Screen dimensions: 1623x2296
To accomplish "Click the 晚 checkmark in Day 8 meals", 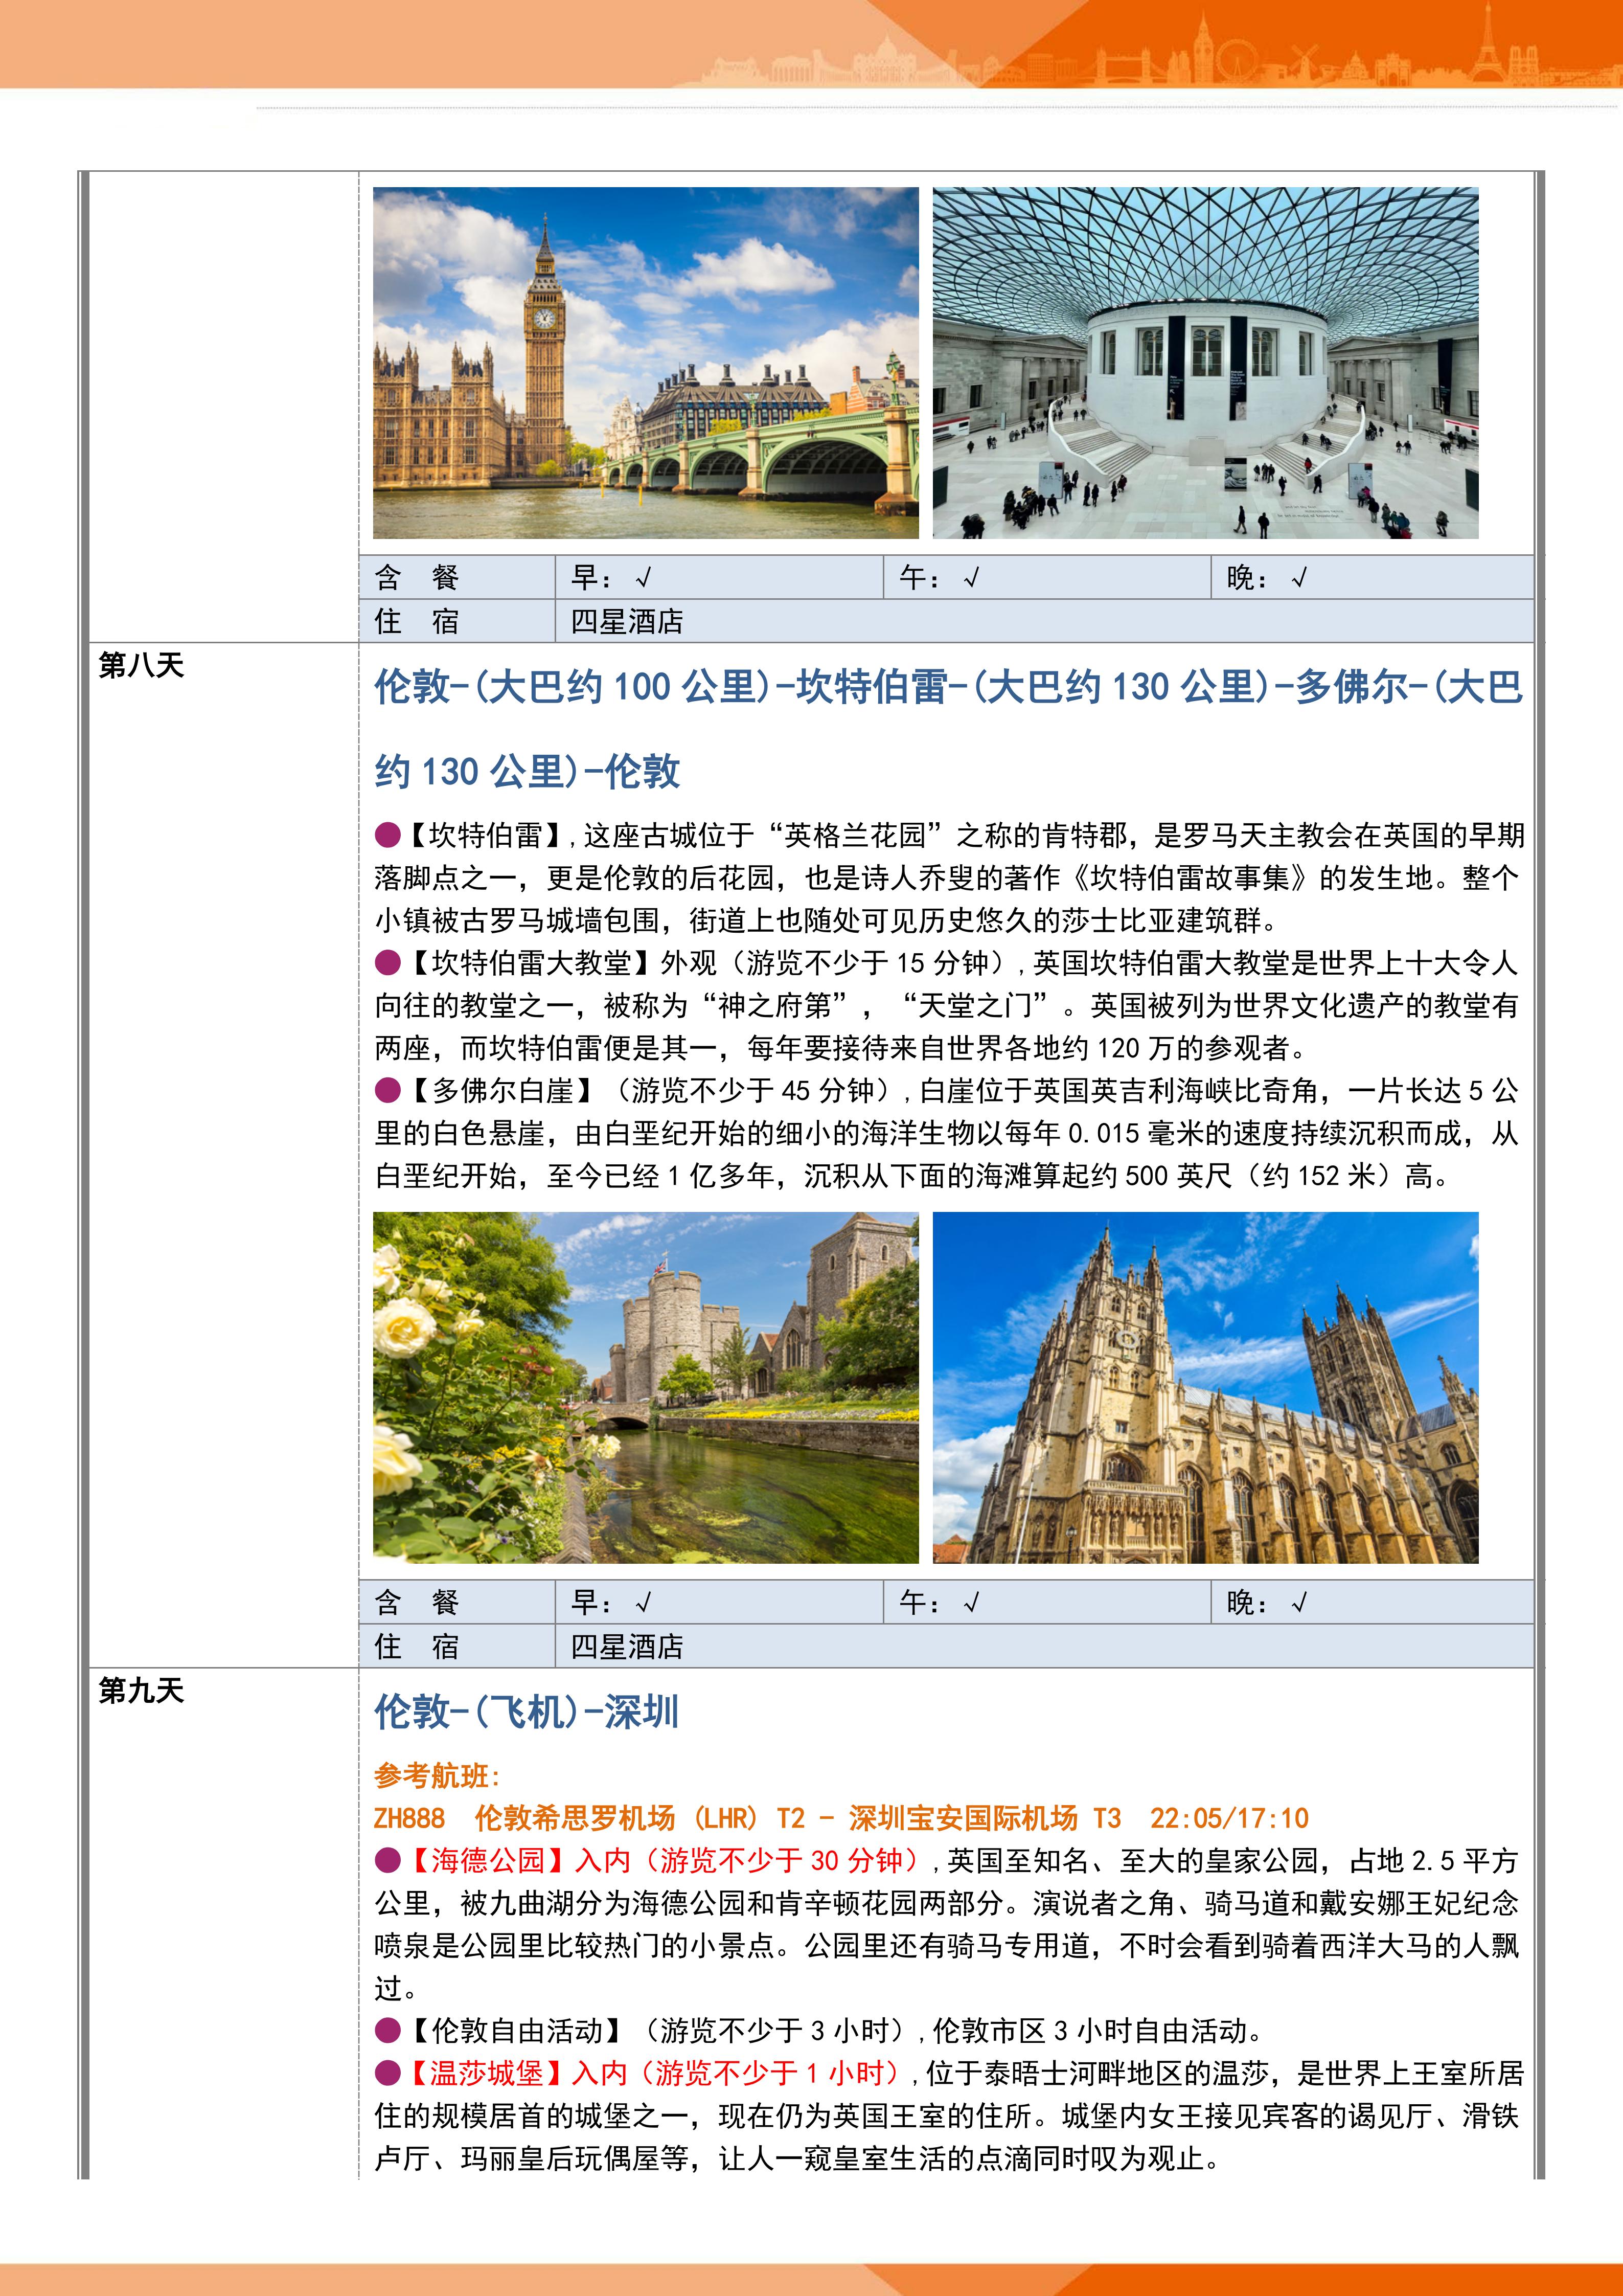I will (x=1299, y=1603).
